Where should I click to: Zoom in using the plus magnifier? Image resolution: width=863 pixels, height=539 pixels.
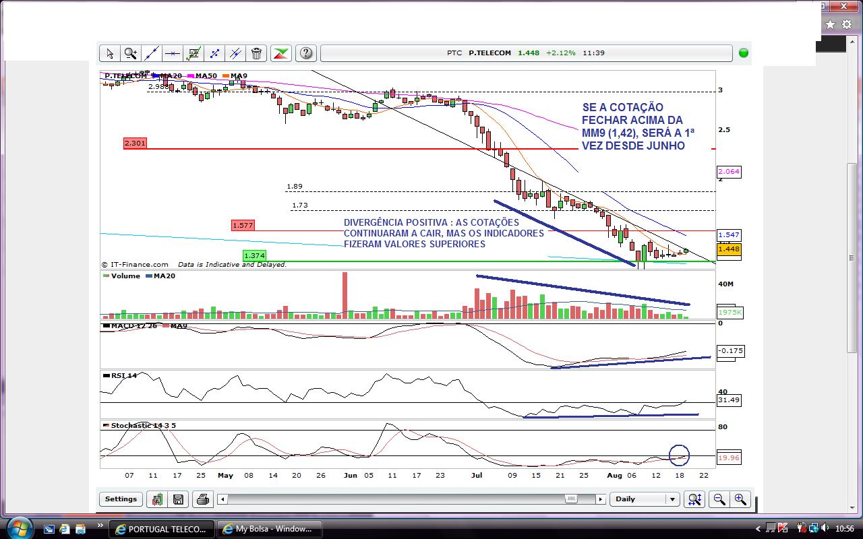click(740, 499)
